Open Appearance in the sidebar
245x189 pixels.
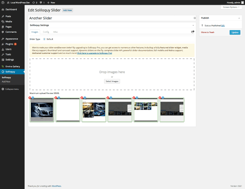pos(12,39)
